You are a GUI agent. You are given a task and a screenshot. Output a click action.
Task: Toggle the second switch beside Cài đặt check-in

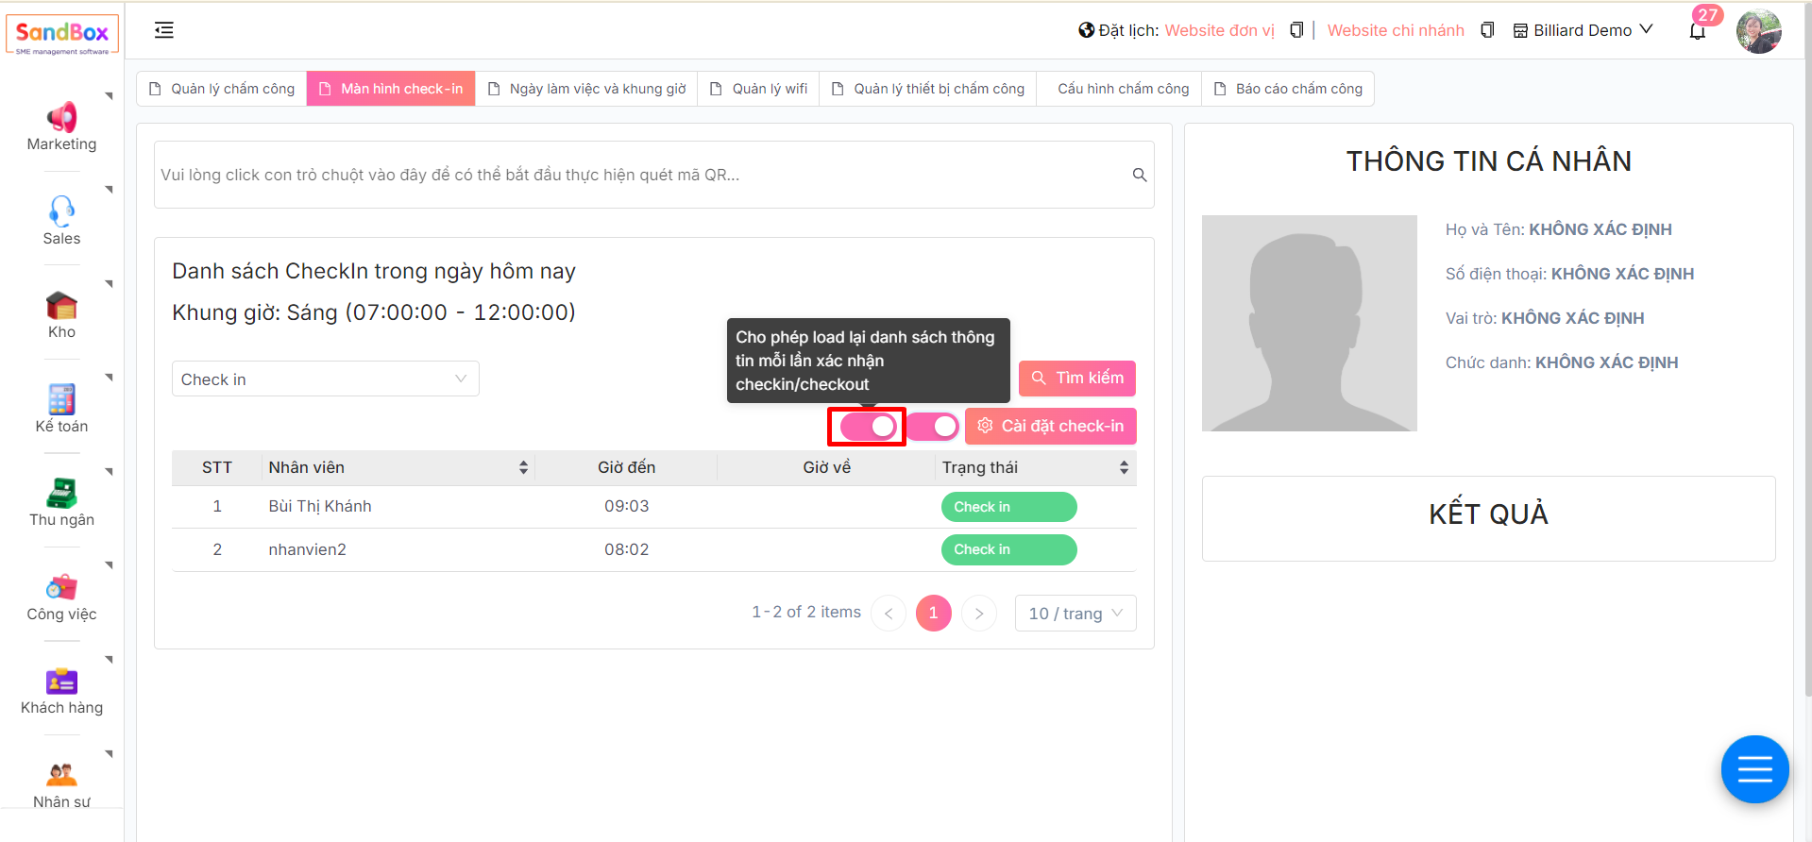click(x=933, y=427)
